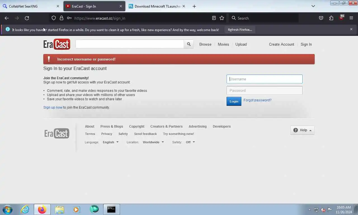Expand the Language English dropdown

coord(110,142)
